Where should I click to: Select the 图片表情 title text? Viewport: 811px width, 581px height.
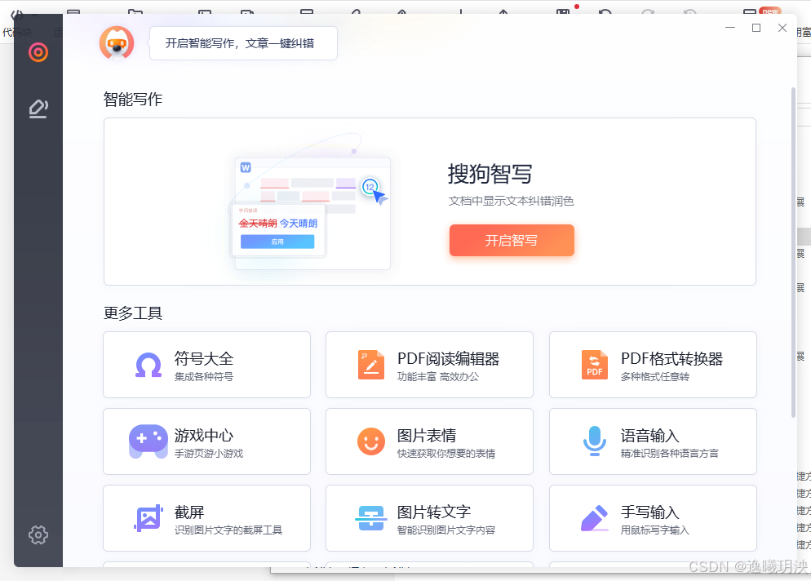427,435
